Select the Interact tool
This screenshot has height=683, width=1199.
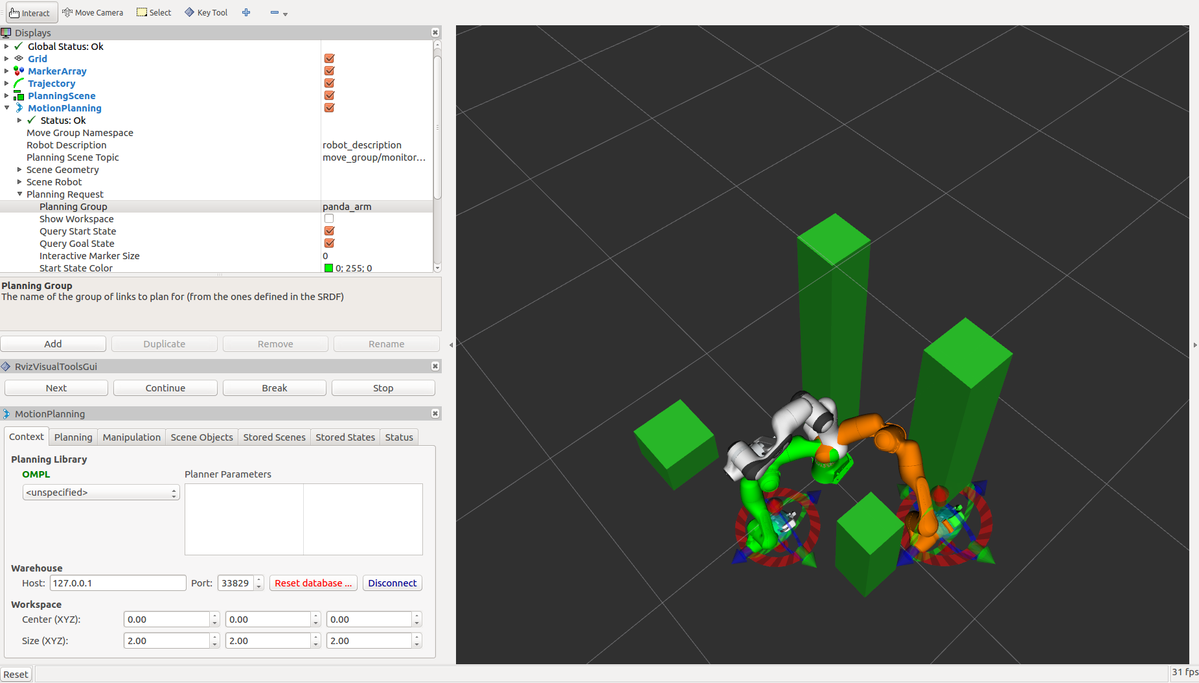point(30,12)
